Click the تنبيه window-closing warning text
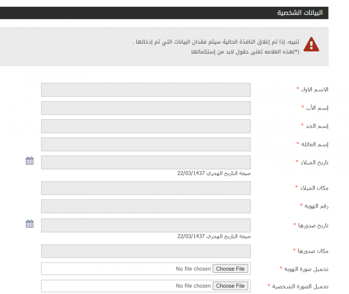 click(x=216, y=42)
